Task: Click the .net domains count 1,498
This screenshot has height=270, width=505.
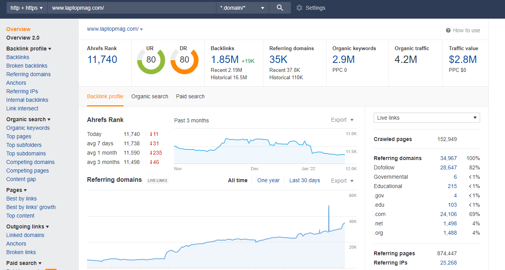Action: pyautogui.click(x=450, y=223)
